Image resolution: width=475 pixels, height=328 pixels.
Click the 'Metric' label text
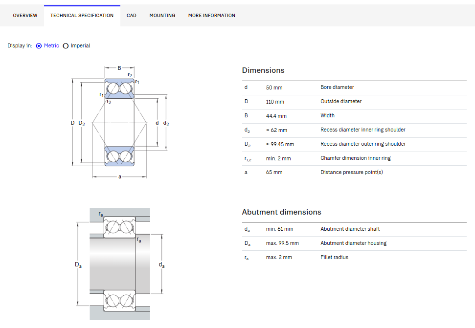51,45
